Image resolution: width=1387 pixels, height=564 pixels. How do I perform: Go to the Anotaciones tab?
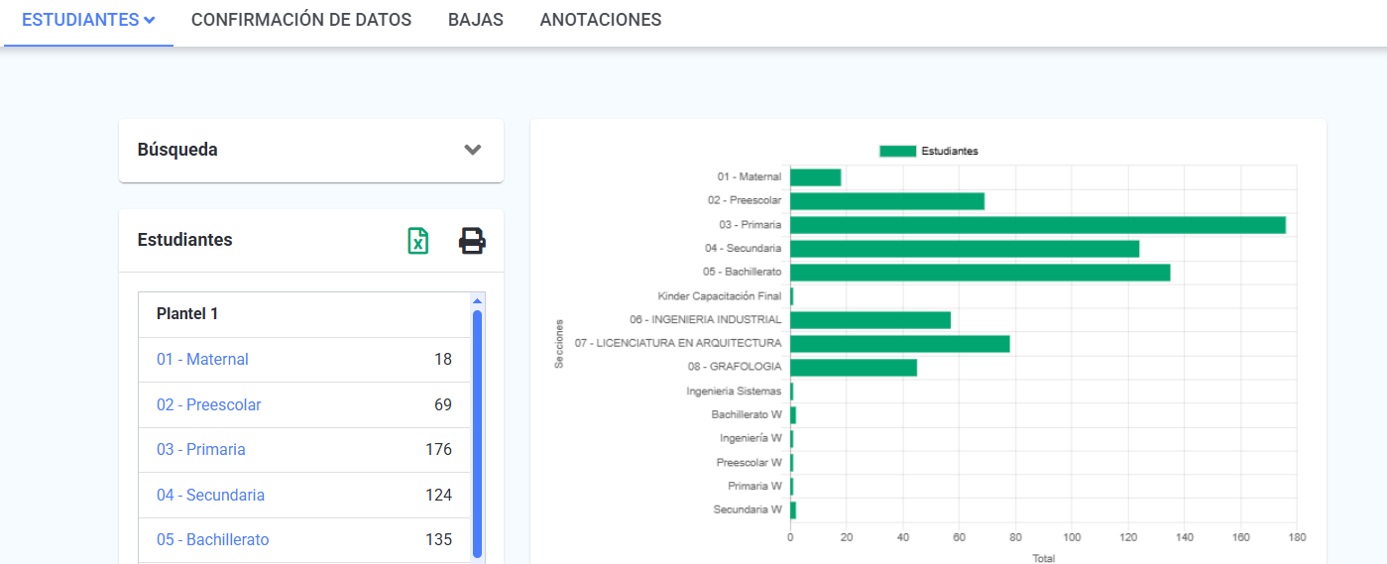point(601,20)
